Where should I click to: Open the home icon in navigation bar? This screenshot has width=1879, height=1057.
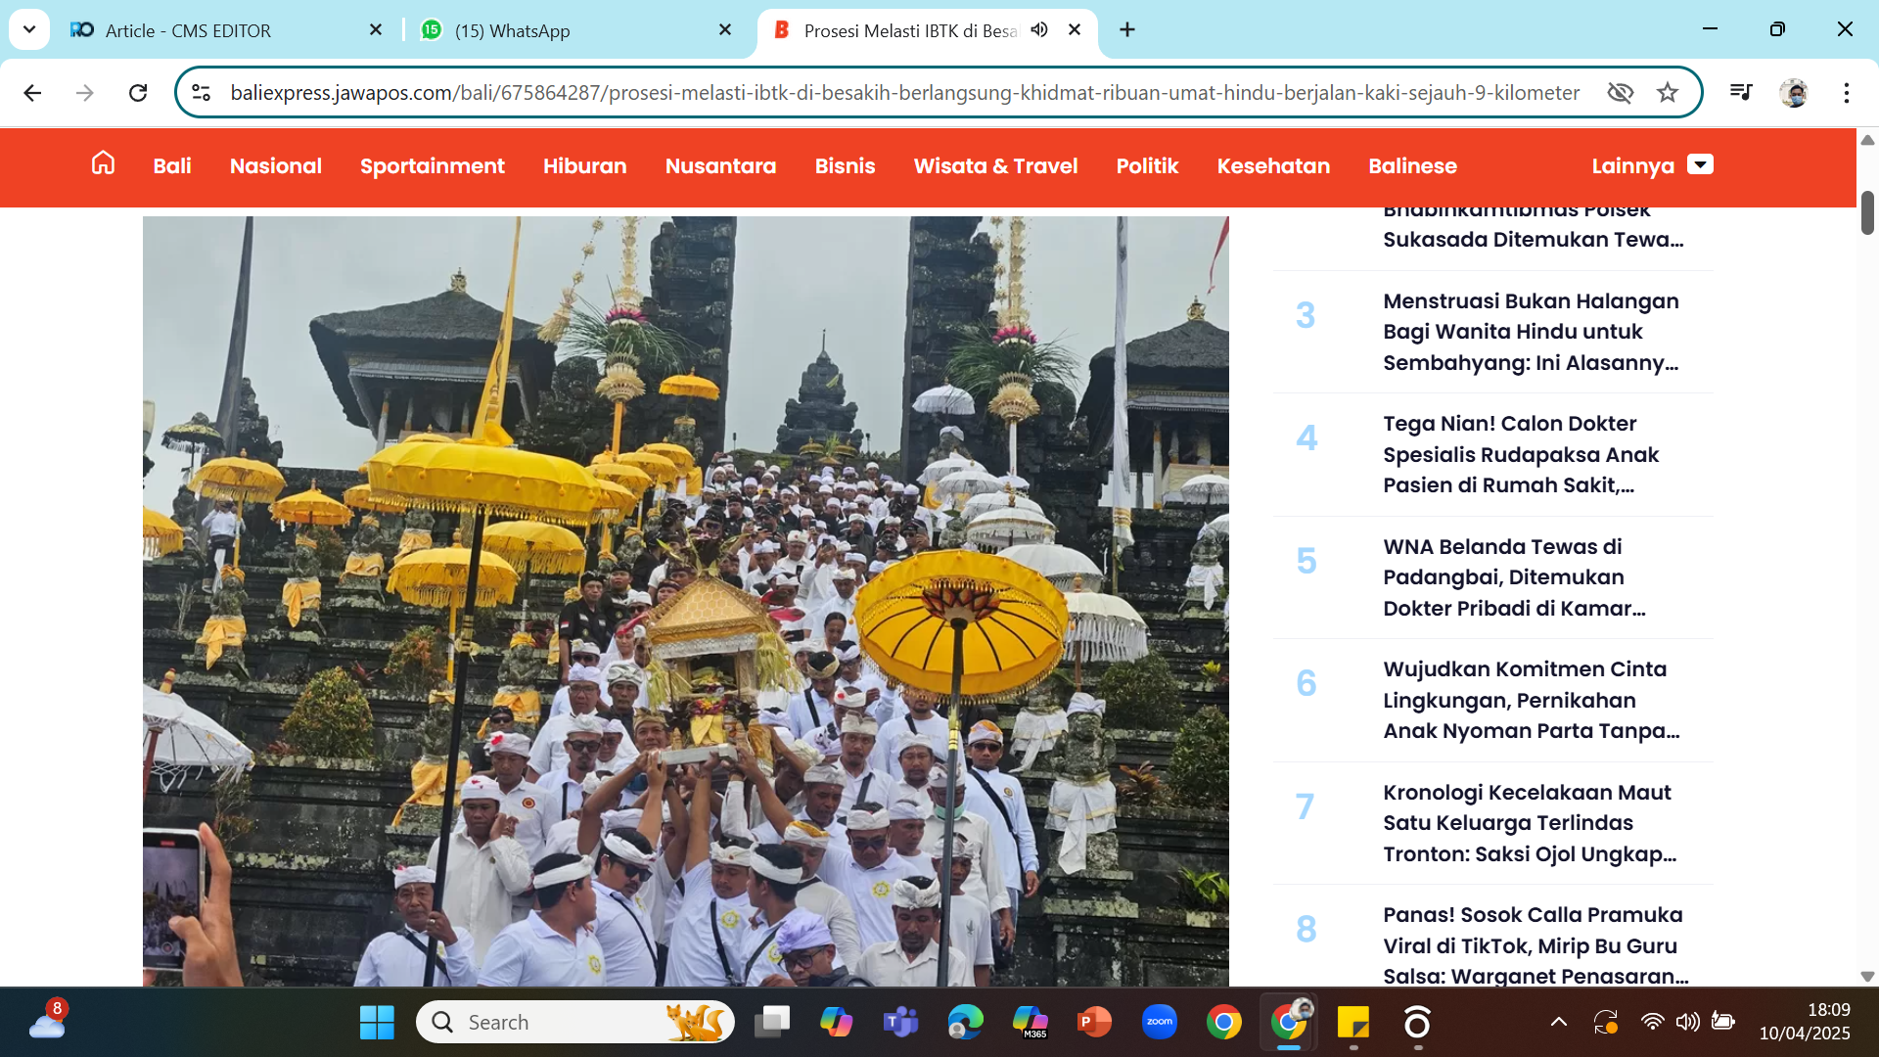[103, 162]
